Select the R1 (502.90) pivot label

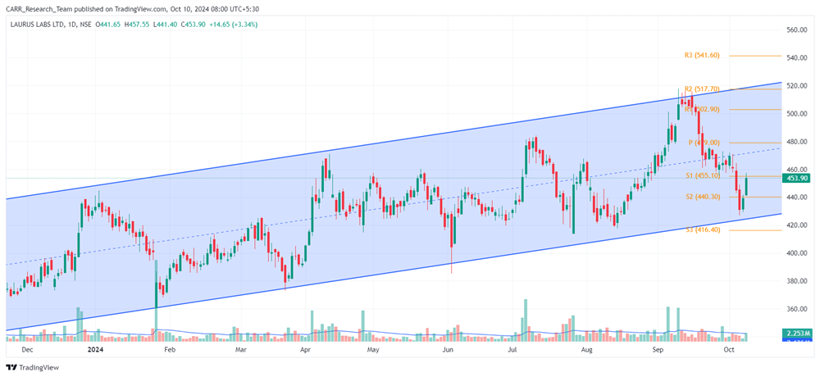[x=704, y=109]
